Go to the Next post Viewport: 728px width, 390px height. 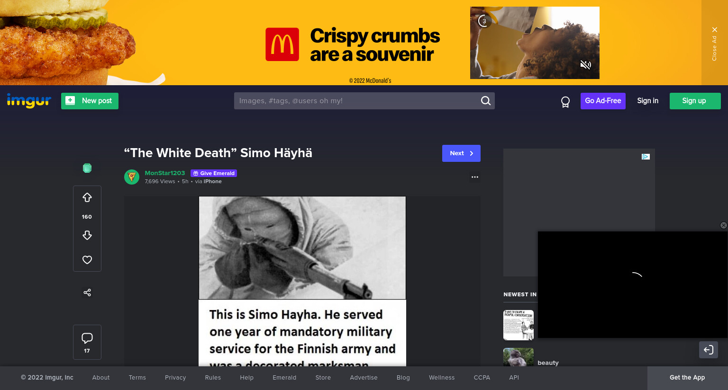[461, 153]
